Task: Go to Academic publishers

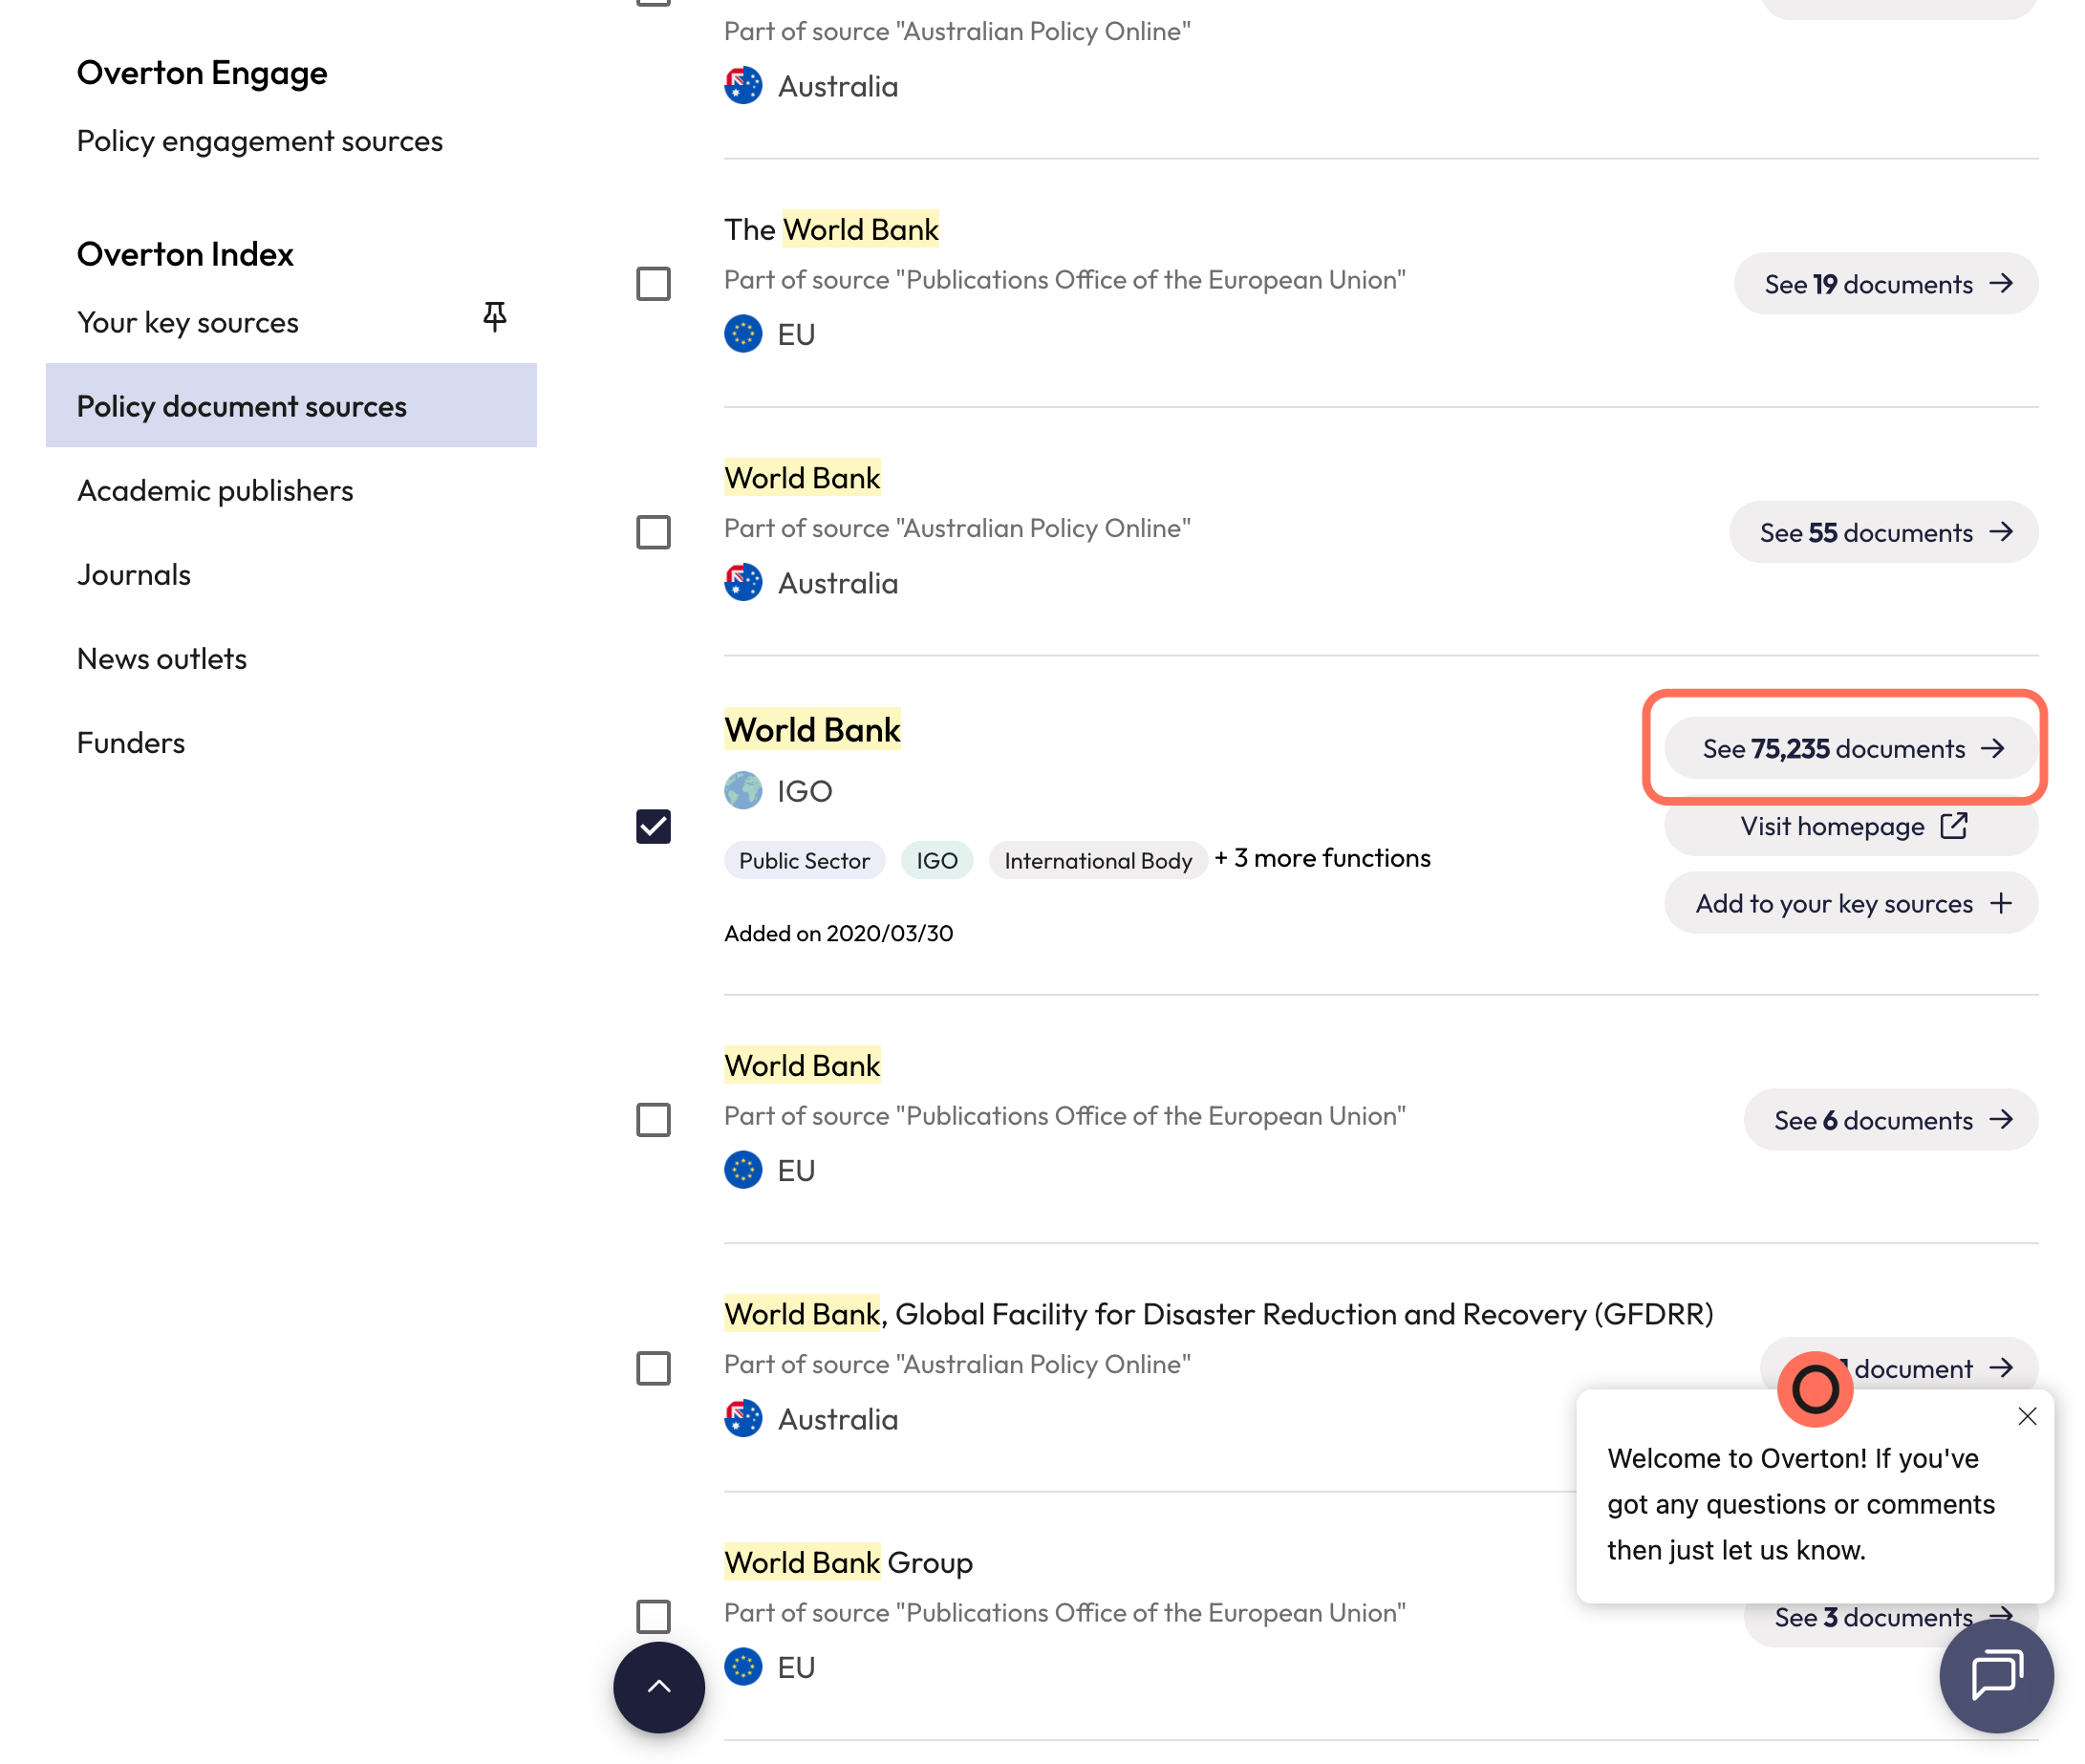Action: click(x=215, y=490)
